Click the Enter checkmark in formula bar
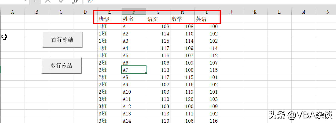The image size is (336, 123). pos(61,1)
